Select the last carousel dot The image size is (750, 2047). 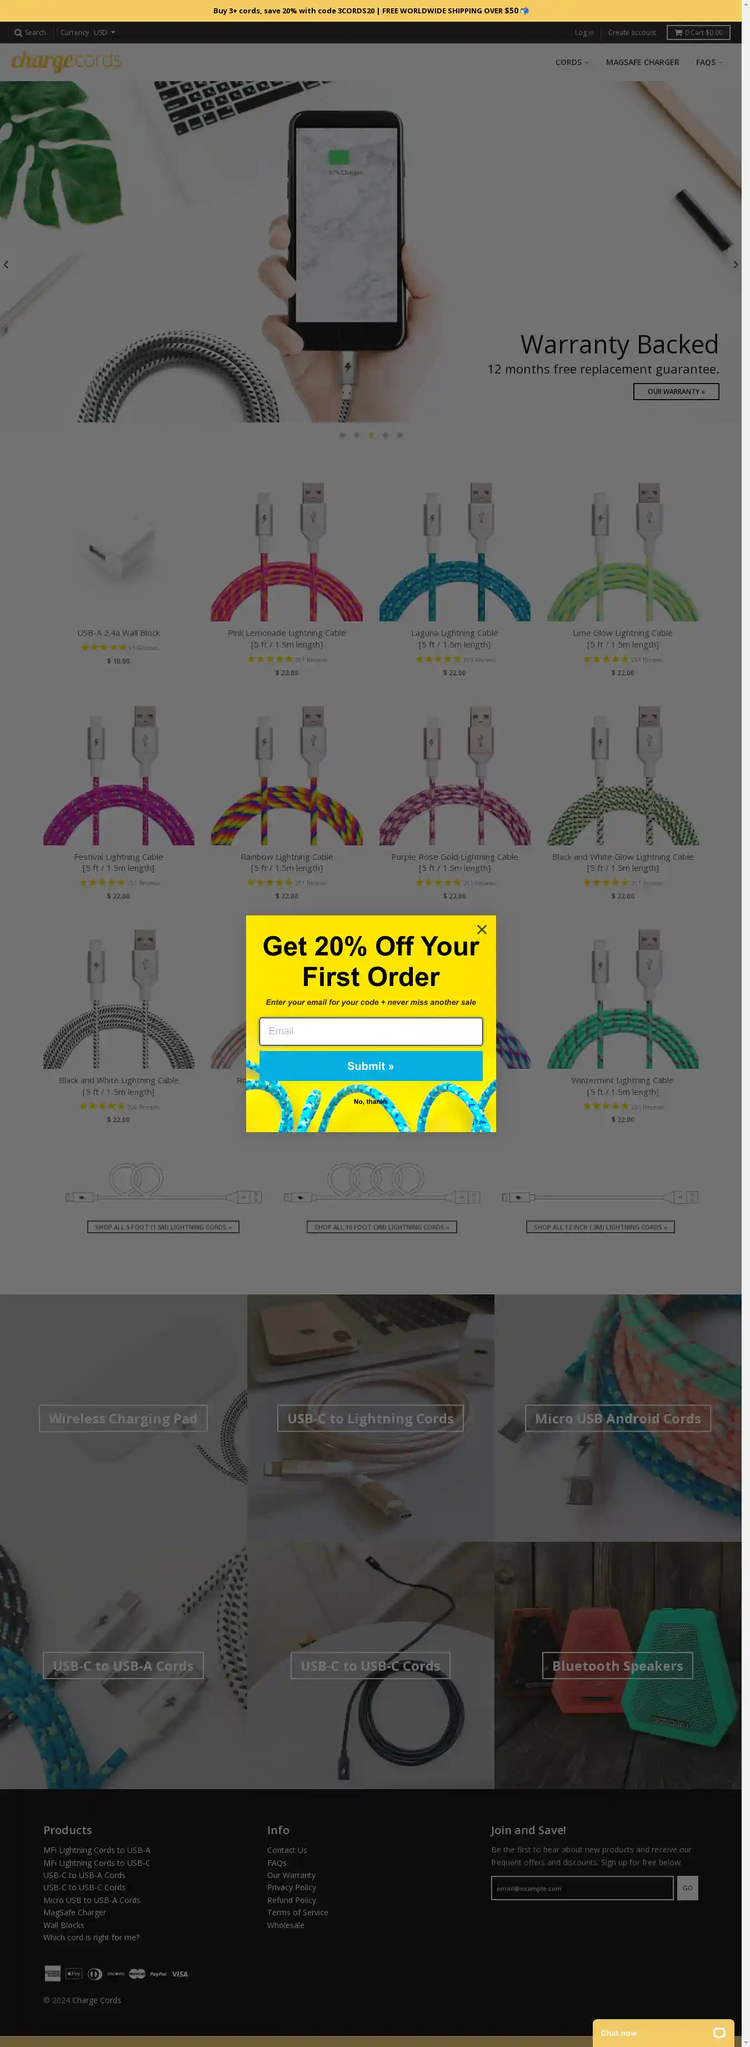tap(399, 435)
